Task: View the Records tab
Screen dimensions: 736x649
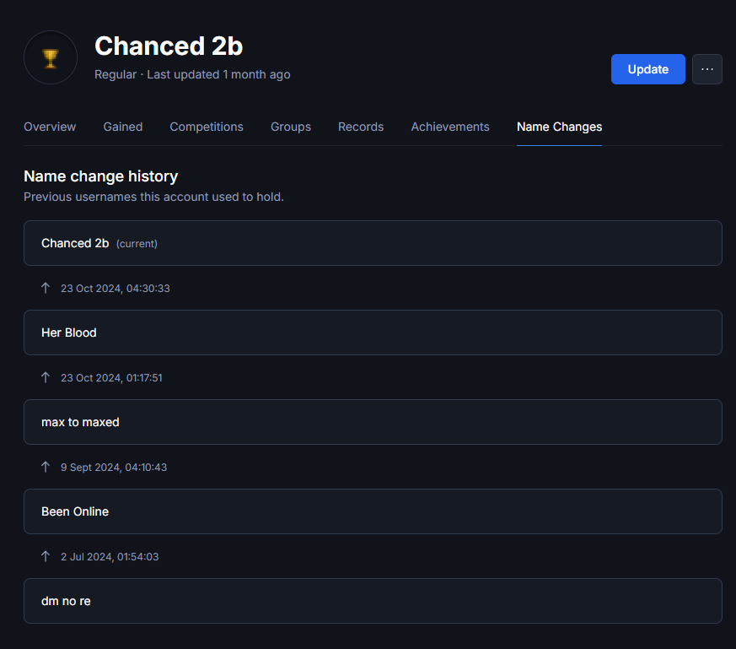Action: pos(361,127)
